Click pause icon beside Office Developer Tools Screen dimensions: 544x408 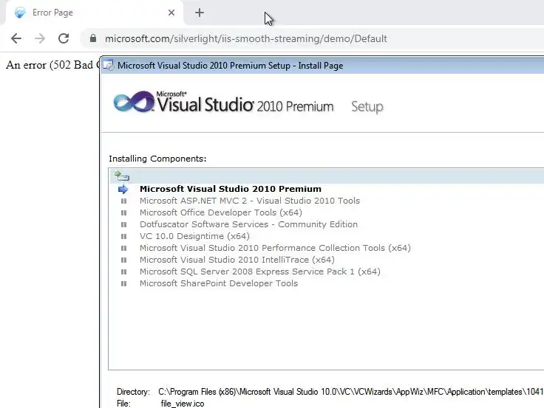point(123,212)
